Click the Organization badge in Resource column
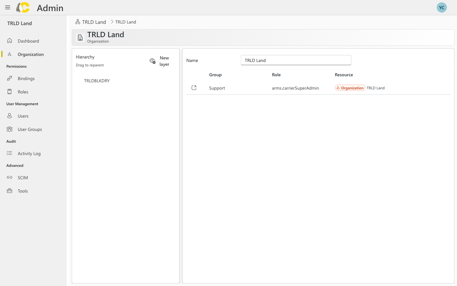This screenshot has height=286, width=457. tap(350, 88)
